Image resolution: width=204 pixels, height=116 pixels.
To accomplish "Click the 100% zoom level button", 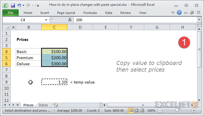I will pyautogui.click(x=151, y=110).
